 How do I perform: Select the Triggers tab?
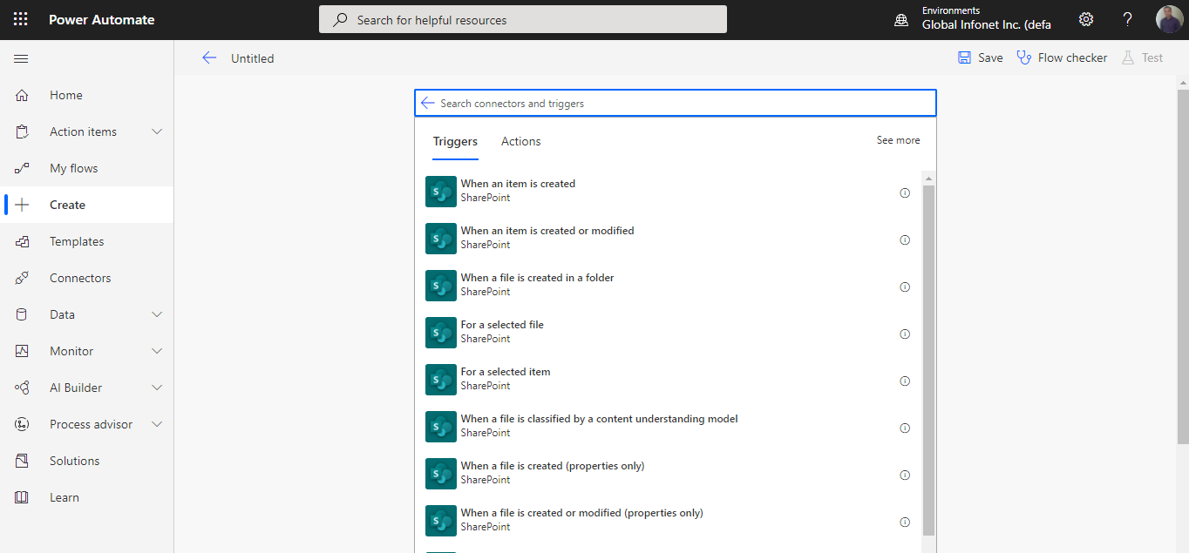(455, 141)
